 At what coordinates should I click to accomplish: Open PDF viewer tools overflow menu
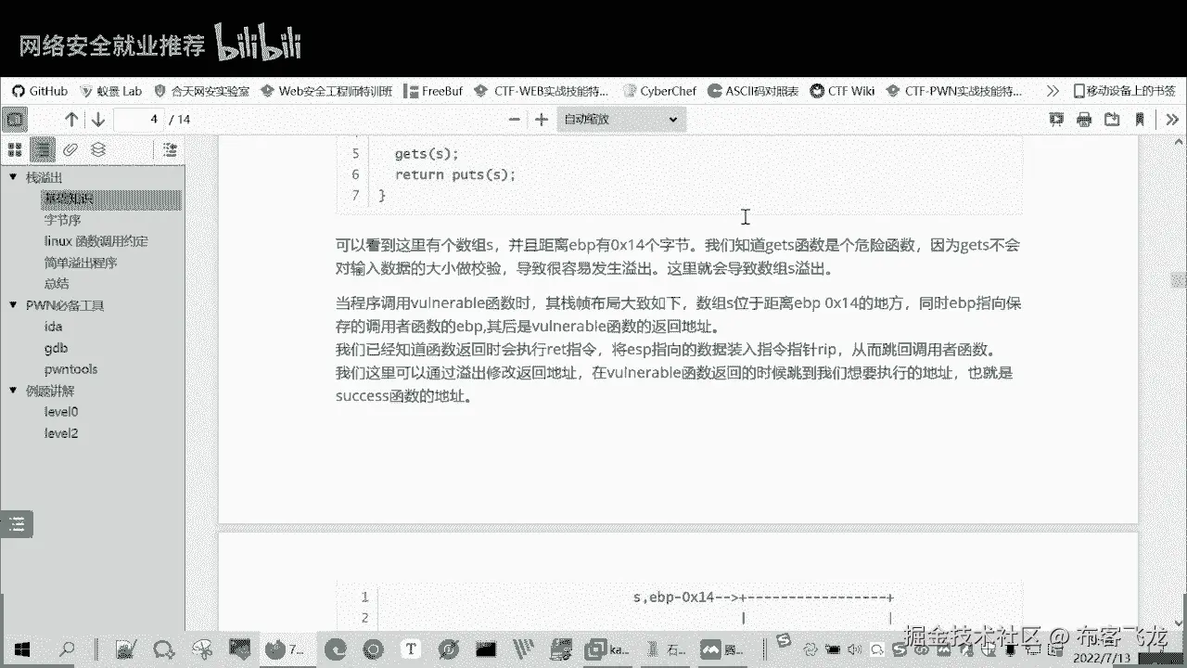tap(1170, 119)
